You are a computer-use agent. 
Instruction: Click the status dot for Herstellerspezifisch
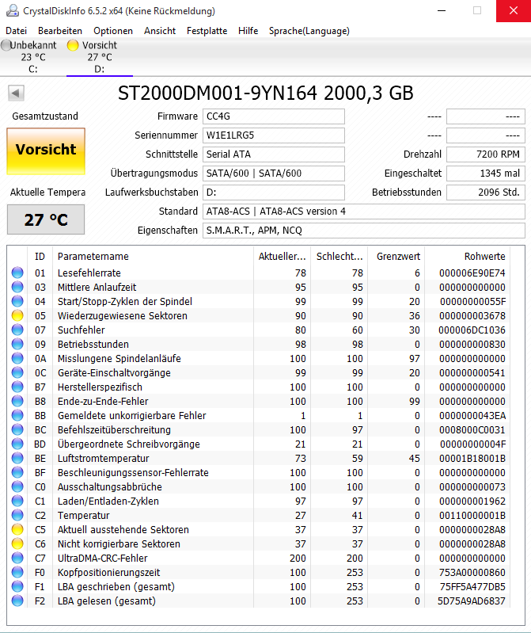[17, 387]
